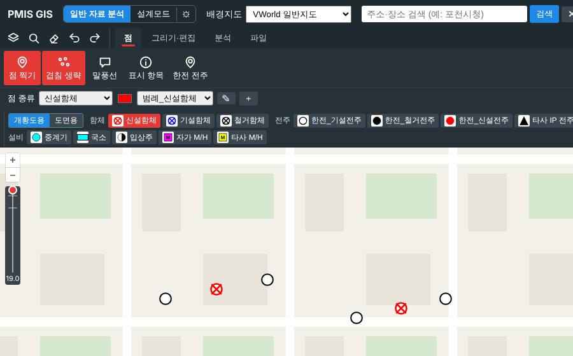Select the 신설함체 legend item

point(134,120)
